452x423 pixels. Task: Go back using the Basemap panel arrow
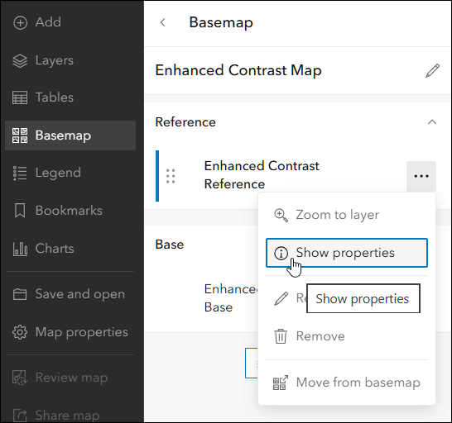click(x=163, y=22)
